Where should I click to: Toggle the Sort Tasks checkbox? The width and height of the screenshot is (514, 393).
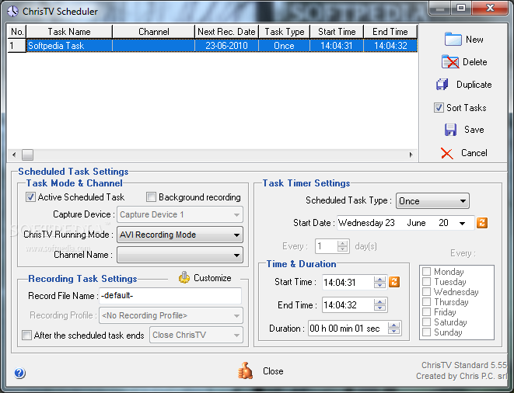point(439,107)
